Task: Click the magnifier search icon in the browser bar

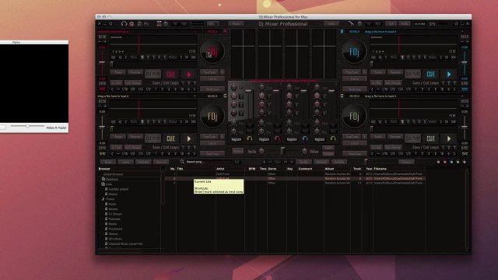Action: click(x=182, y=162)
